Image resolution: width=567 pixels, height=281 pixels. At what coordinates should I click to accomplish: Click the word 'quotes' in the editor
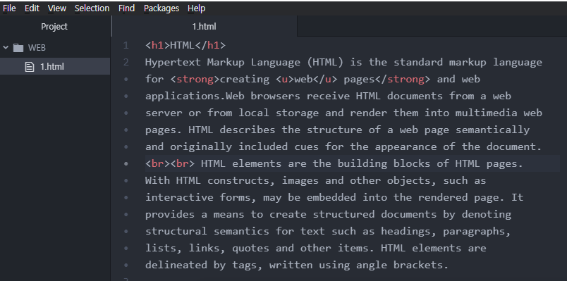[x=250, y=248]
